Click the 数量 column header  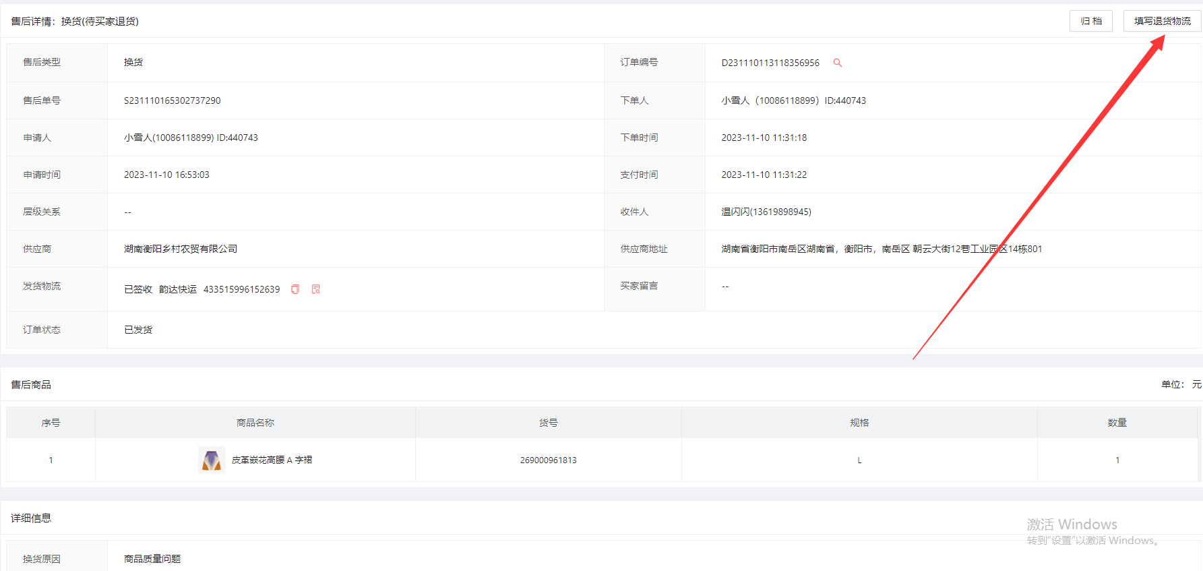point(1117,423)
